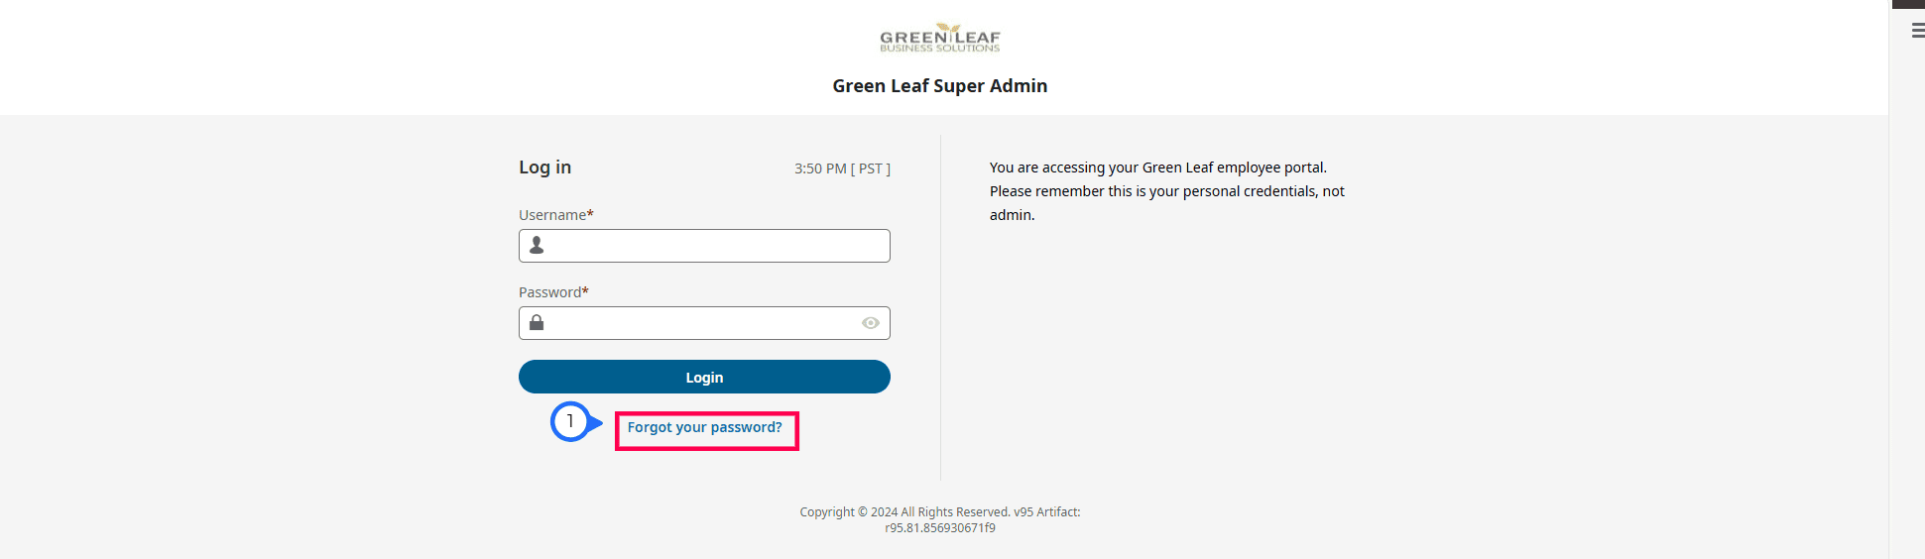The image size is (1925, 559).
Task: Click the dark tab in top-right corner
Action: click(1908, 4)
